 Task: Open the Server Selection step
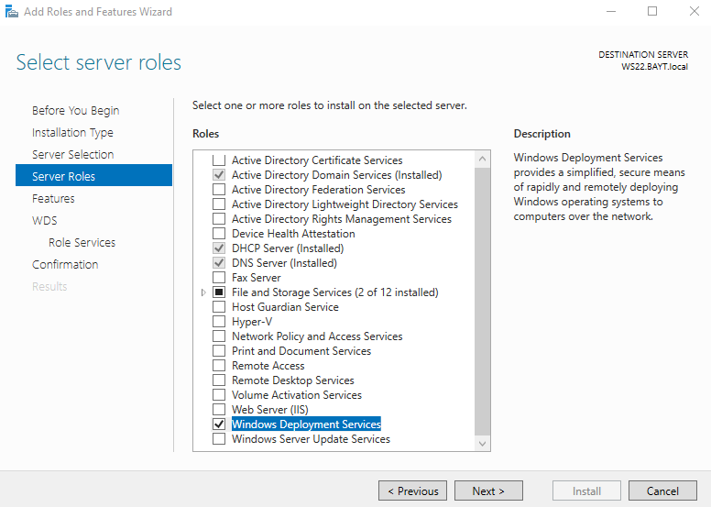pyautogui.click(x=73, y=155)
